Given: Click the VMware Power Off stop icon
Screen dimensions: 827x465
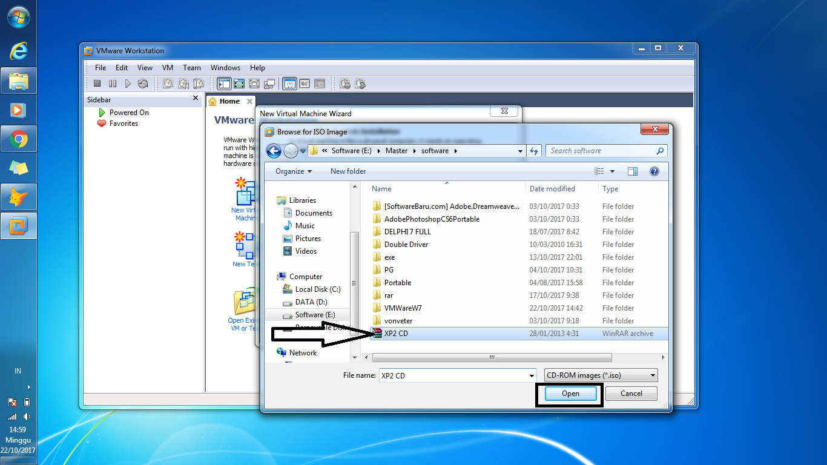Looking at the screenshot, I should pyautogui.click(x=97, y=84).
